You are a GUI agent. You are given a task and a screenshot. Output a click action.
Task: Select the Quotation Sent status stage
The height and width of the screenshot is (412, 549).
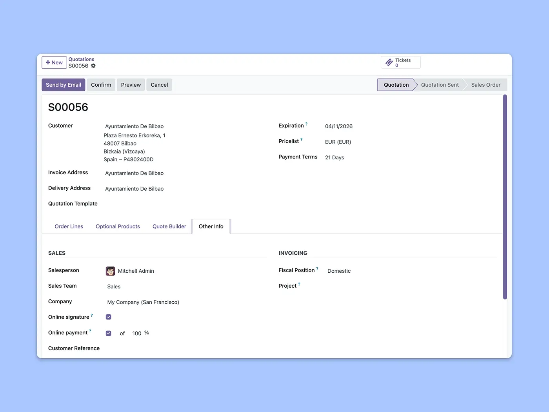pyautogui.click(x=440, y=85)
